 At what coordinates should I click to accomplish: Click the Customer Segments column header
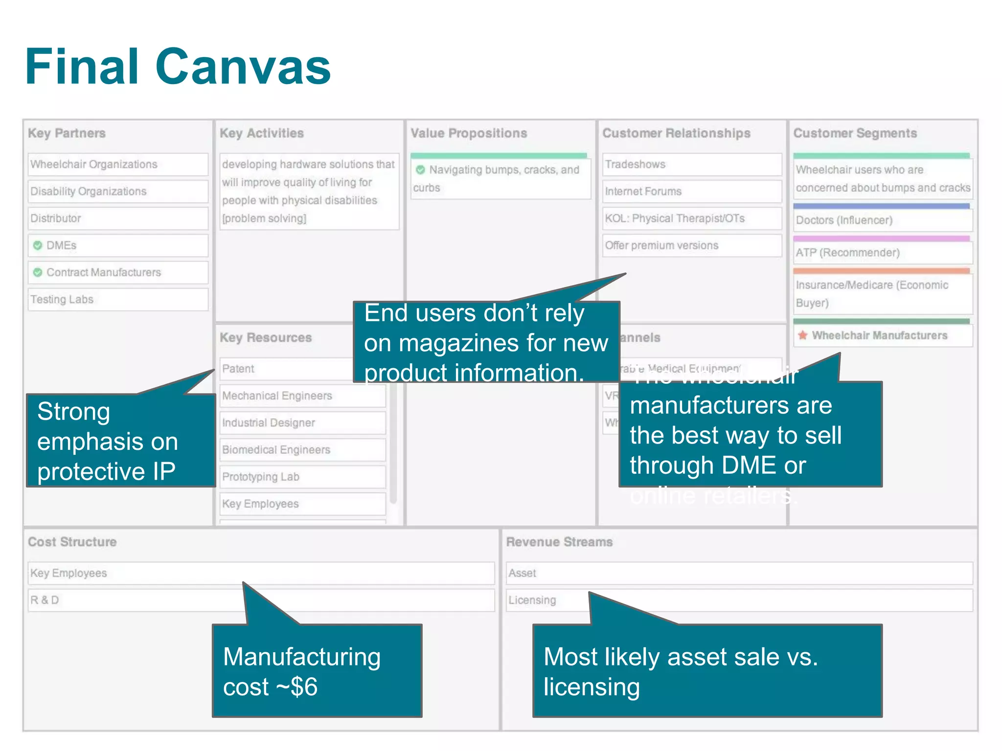click(x=855, y=133)
